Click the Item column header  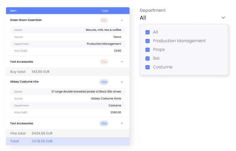(13, 11)
